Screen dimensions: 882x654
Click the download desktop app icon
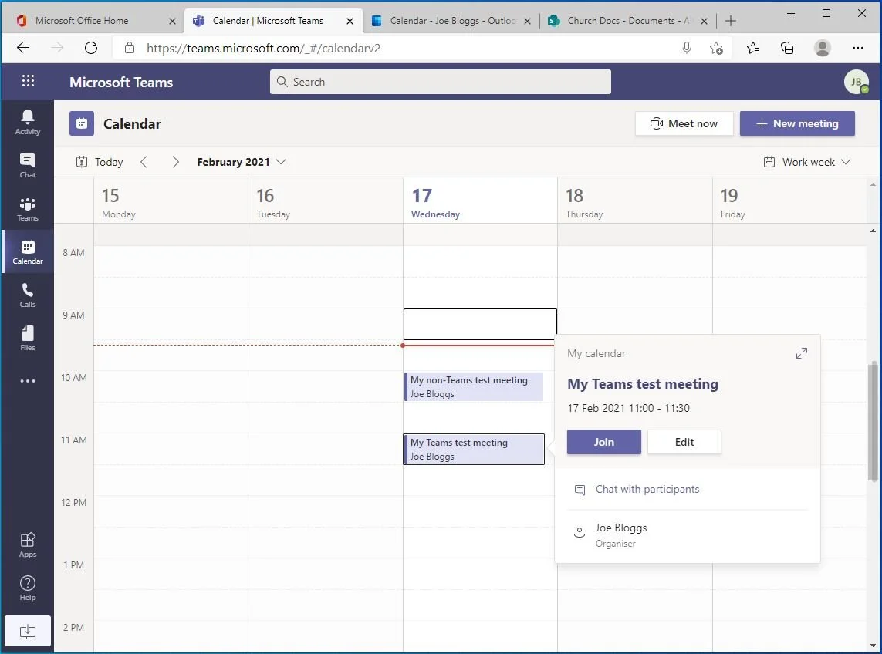28,632
